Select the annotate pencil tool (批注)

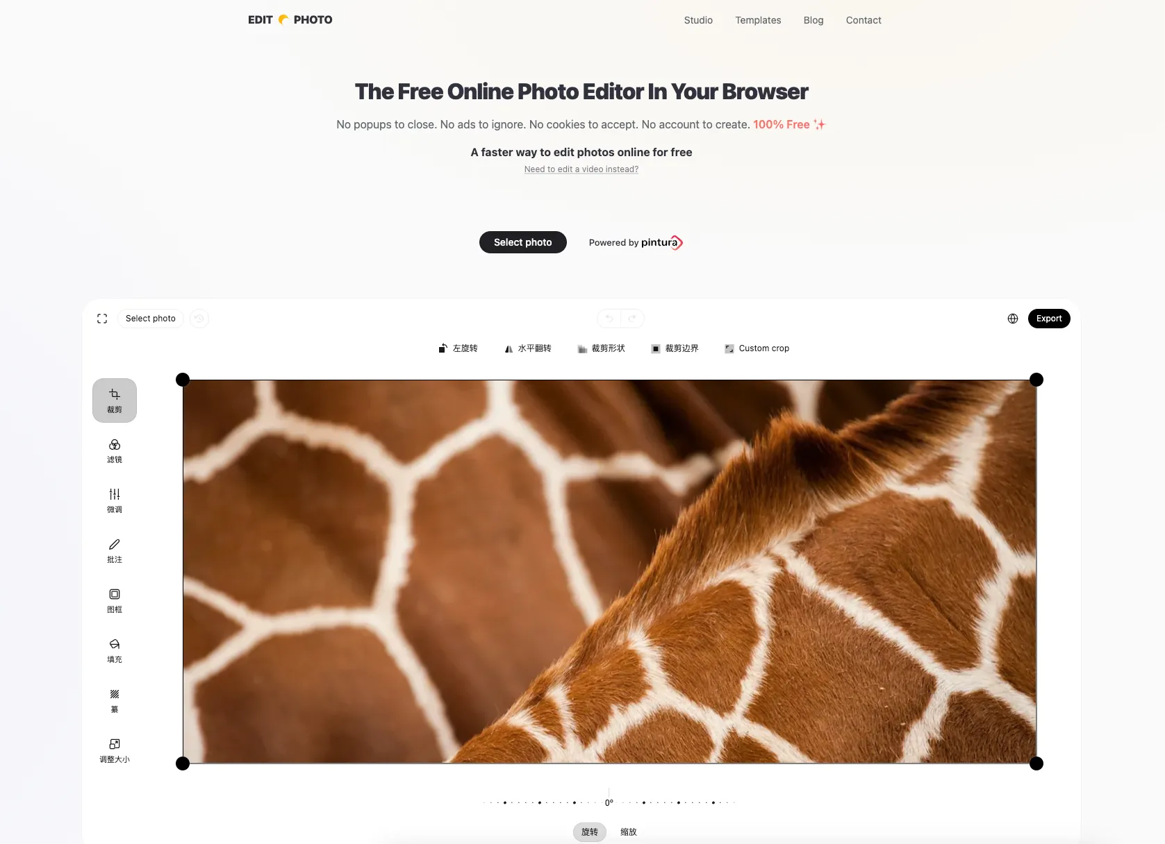[115, 550]
